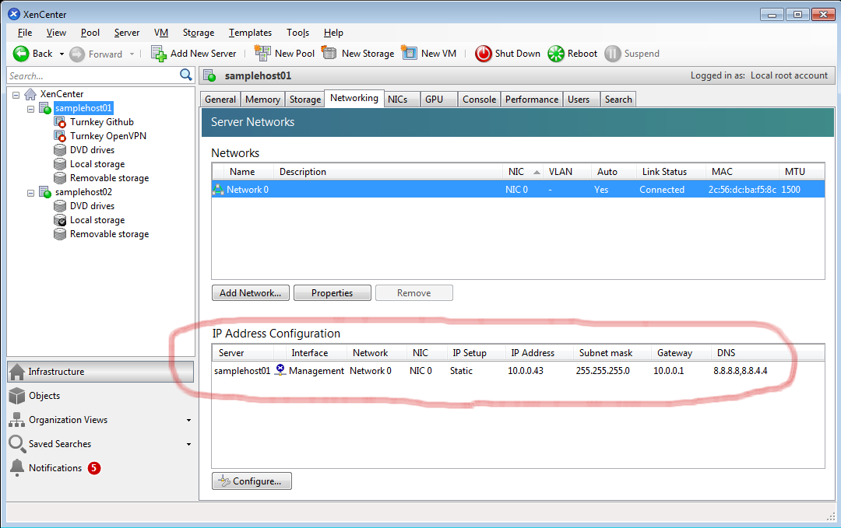Open Notifications with the bell icon
This screenshot has height=528, width=841.
coord(17,468)
